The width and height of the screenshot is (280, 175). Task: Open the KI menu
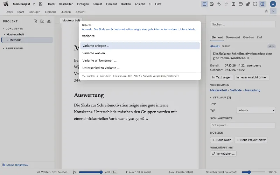[x=150, y=4]
